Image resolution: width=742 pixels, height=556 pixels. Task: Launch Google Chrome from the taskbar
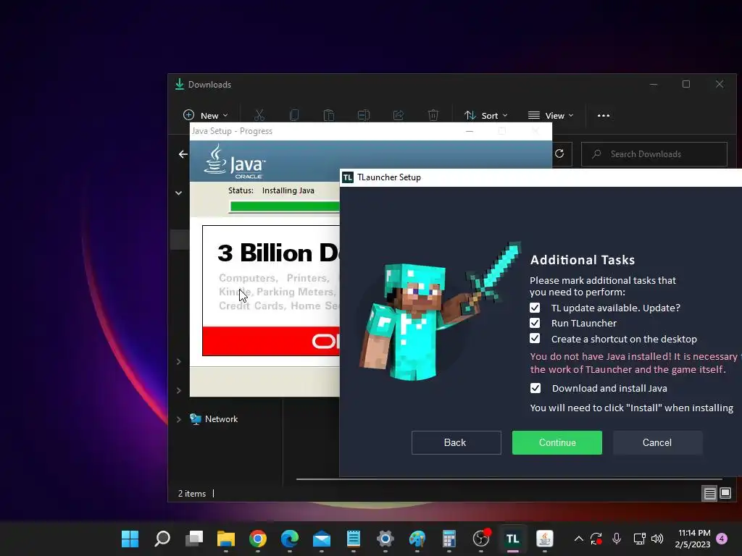click(x=258, y=539)
